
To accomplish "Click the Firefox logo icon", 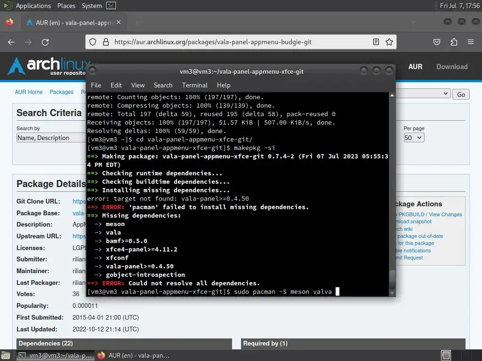I will [x=9, y=22].
